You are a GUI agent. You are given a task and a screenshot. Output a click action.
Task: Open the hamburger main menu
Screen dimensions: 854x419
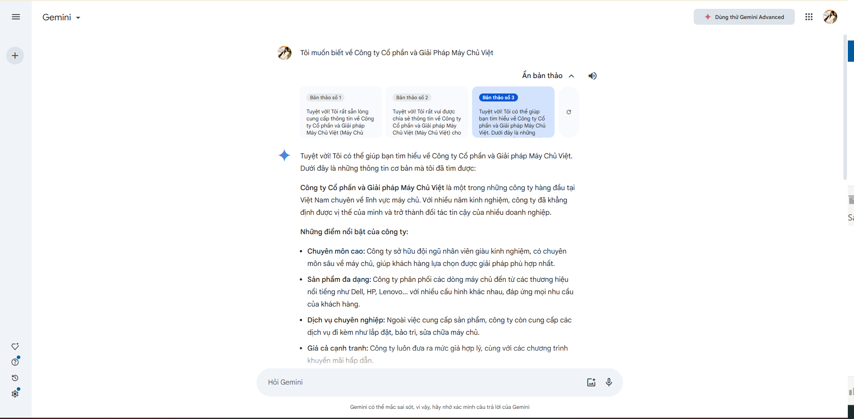coord(16,17)
